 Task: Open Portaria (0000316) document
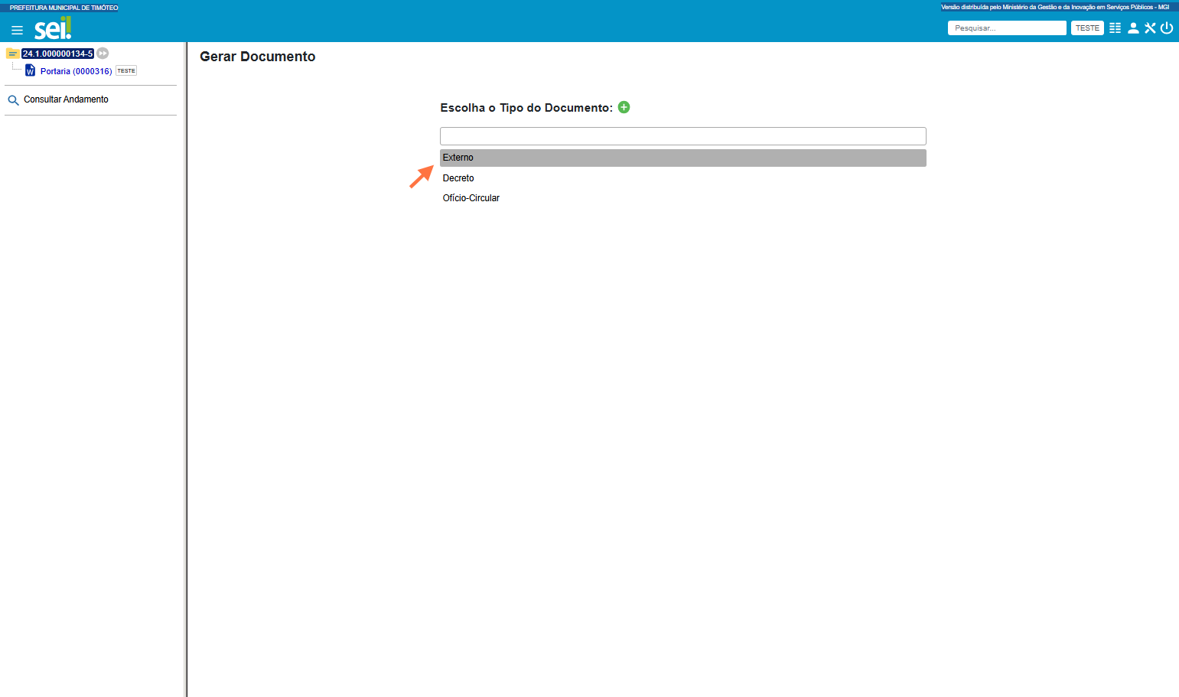[x=77, y=71]
